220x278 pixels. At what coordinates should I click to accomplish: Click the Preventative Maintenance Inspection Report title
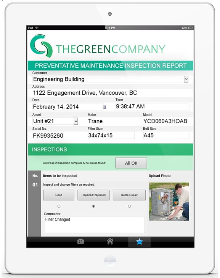coord(111,65)
